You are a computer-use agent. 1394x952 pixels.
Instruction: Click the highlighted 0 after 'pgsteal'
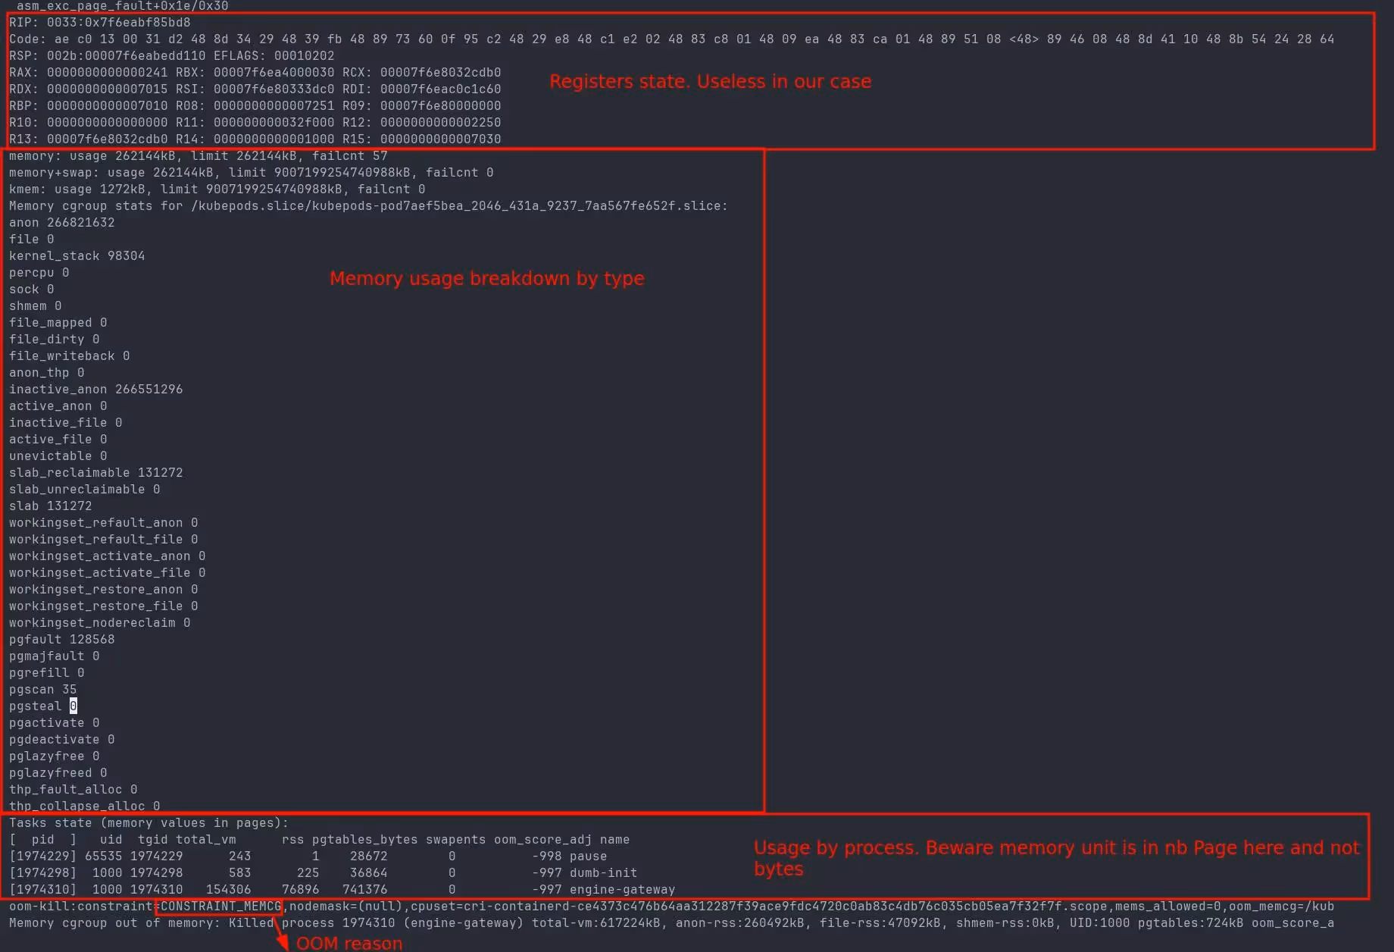pyautogui.click(x=73, y=706)
